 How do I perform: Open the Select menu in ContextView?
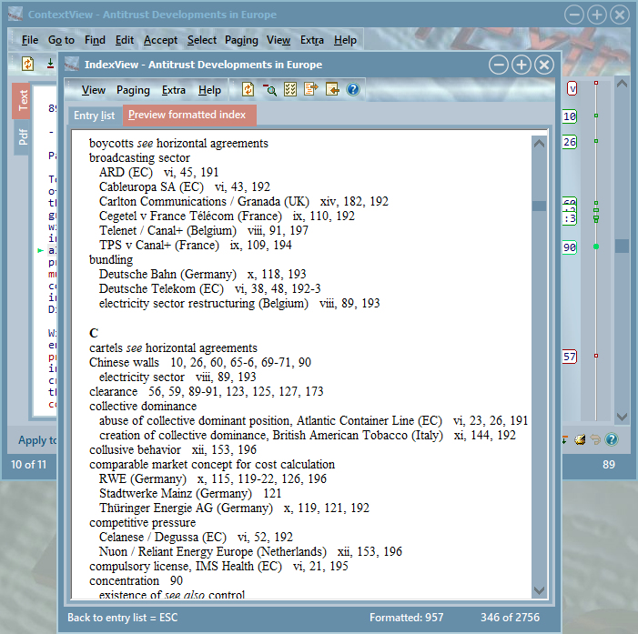tap(202, 40)
